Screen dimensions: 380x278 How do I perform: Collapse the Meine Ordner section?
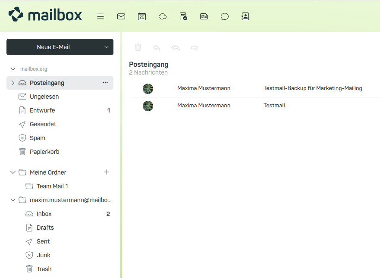[13, 172]
